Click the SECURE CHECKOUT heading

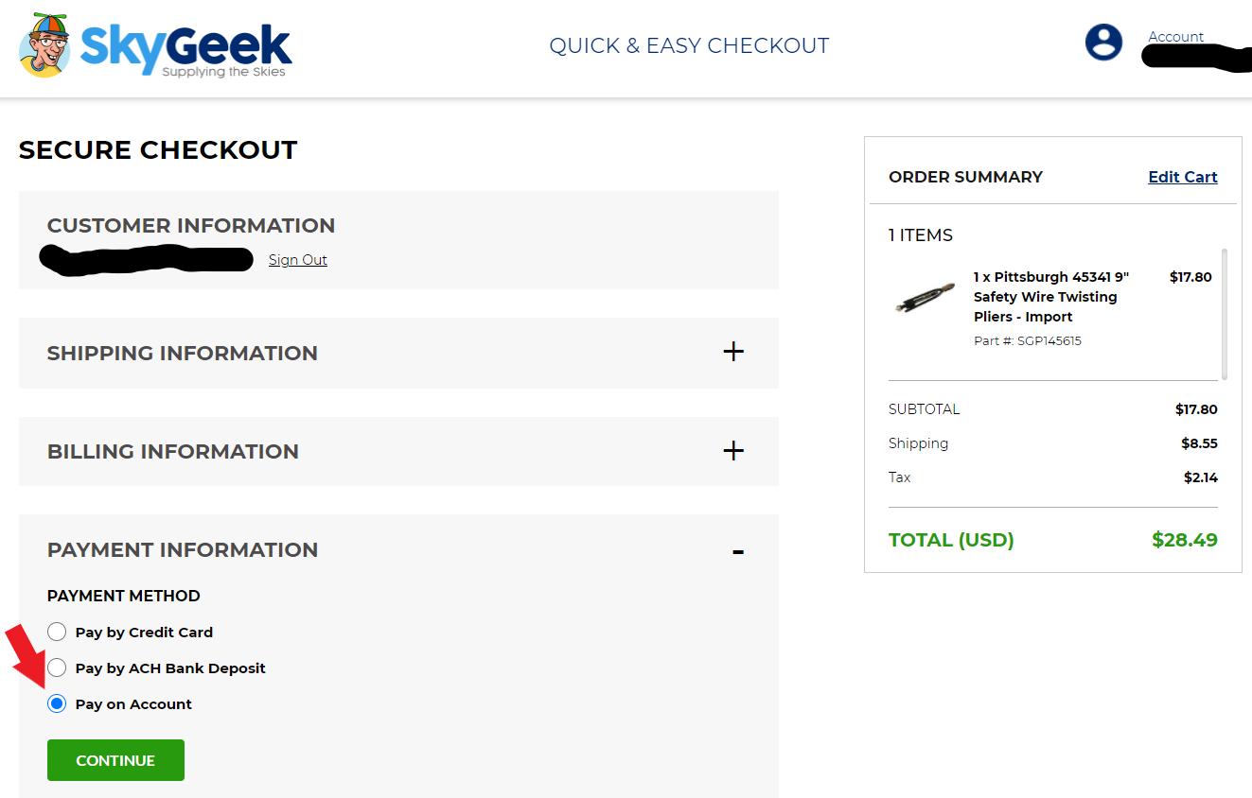click(x=158, y=149)
